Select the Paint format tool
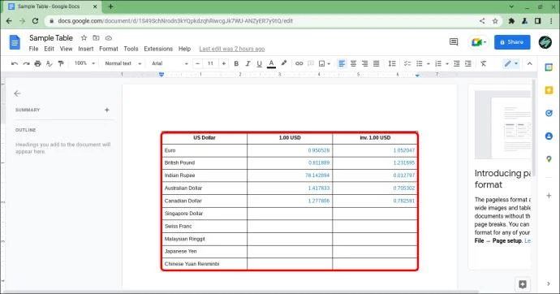Screen dimensions: 560x294 click(61, 63)
